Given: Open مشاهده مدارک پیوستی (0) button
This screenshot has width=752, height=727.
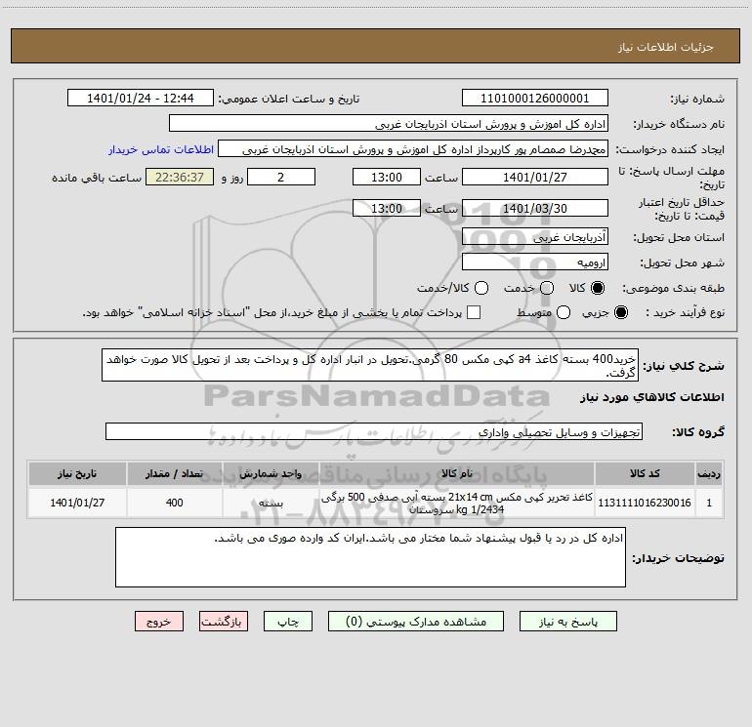Looking at the screenshot, I should 416,622.
